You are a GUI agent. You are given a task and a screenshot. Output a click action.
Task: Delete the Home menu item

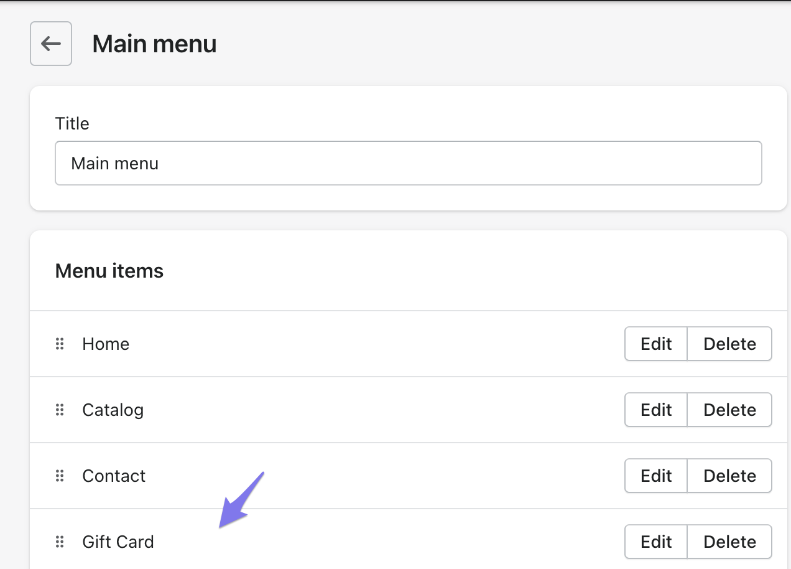729,344
